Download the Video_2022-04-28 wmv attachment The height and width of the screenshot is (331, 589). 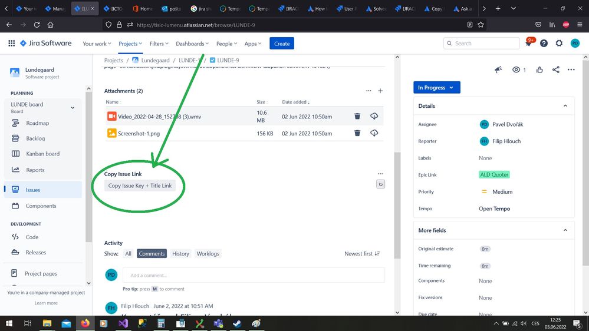click(374, 116)
